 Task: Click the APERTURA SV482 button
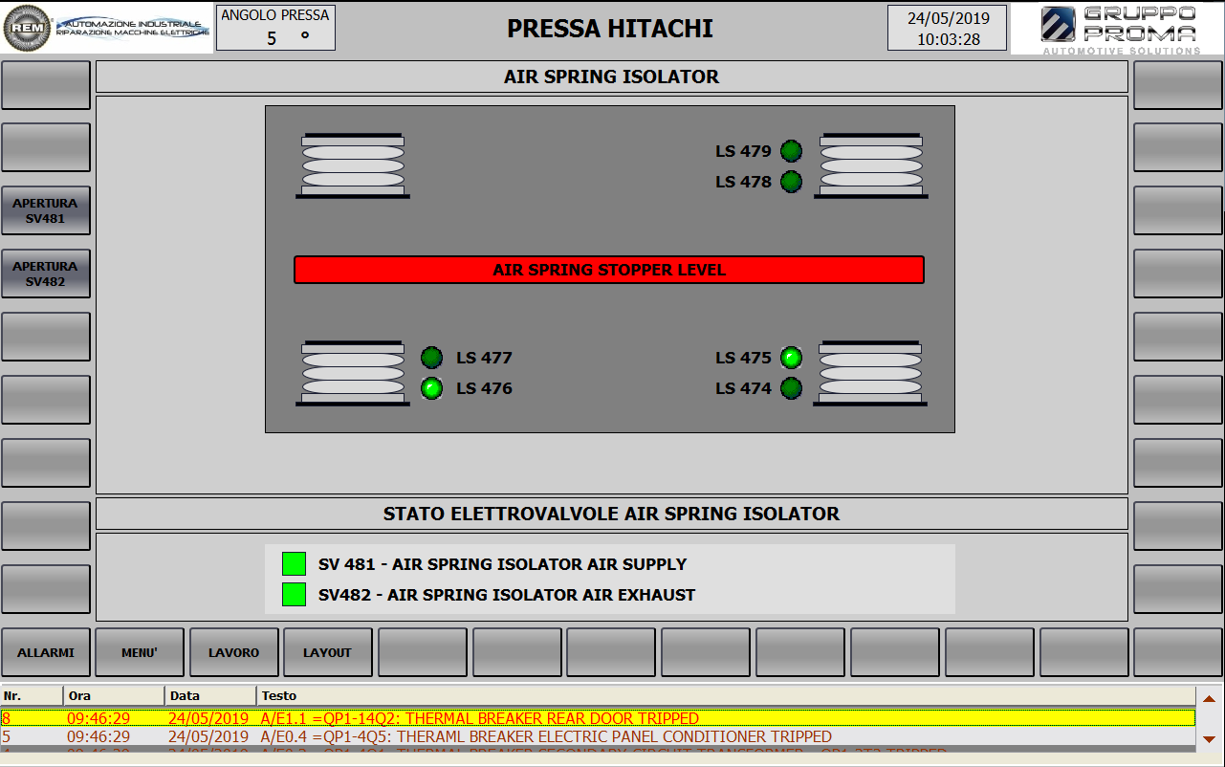click(x=46, y=274)
